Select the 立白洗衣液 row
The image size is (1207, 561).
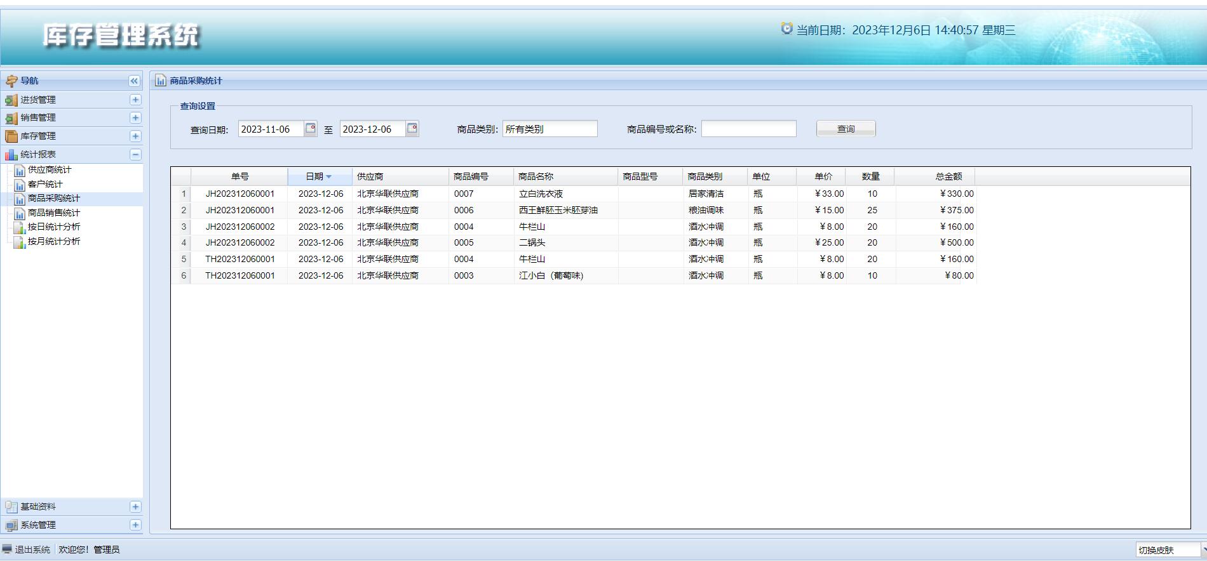(x=574, y=194)
